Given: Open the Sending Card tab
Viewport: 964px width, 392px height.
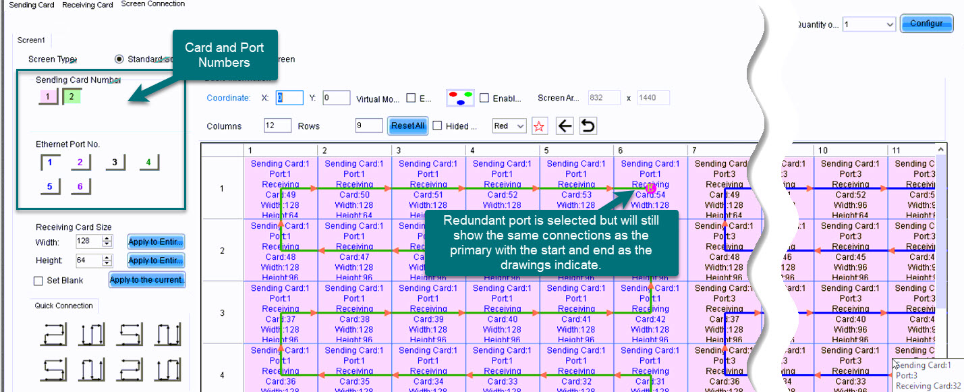Looking at the screenshot, I should [32, 5].
